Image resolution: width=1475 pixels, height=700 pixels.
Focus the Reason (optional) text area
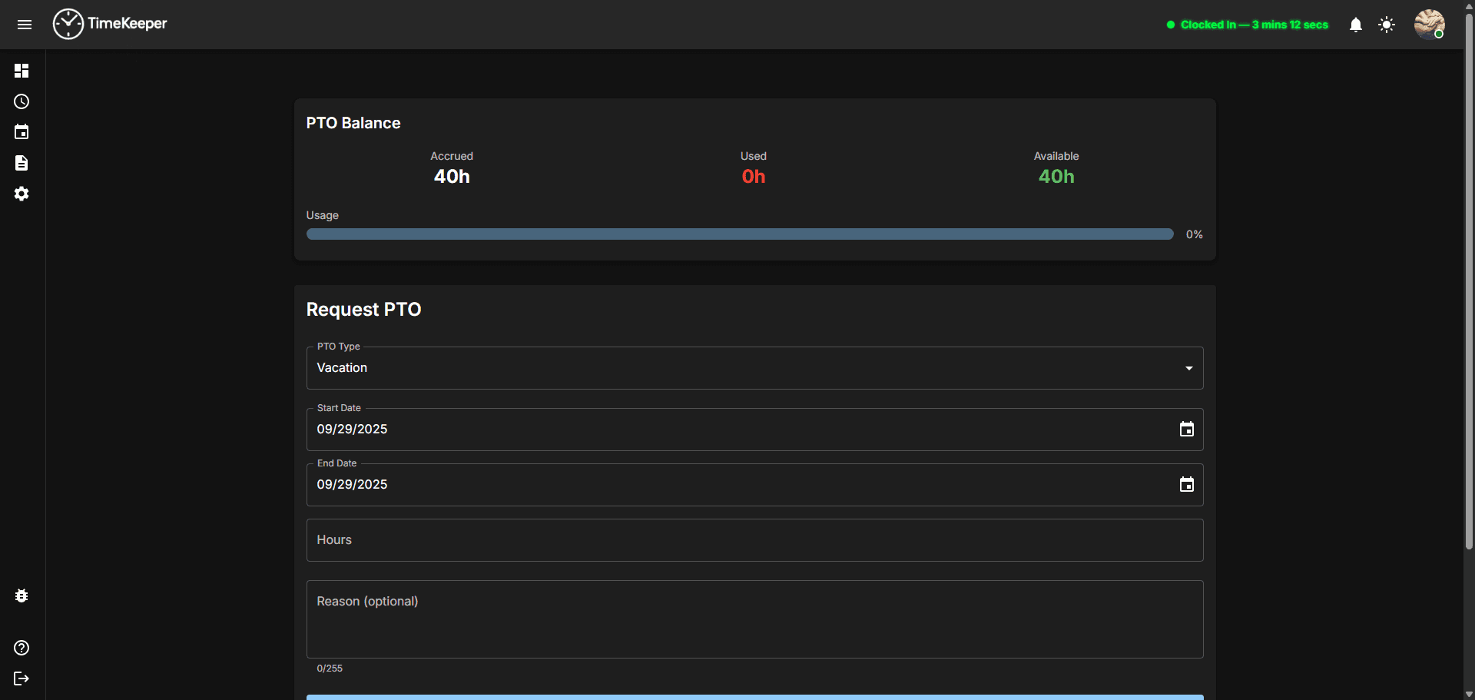[754, 619]
